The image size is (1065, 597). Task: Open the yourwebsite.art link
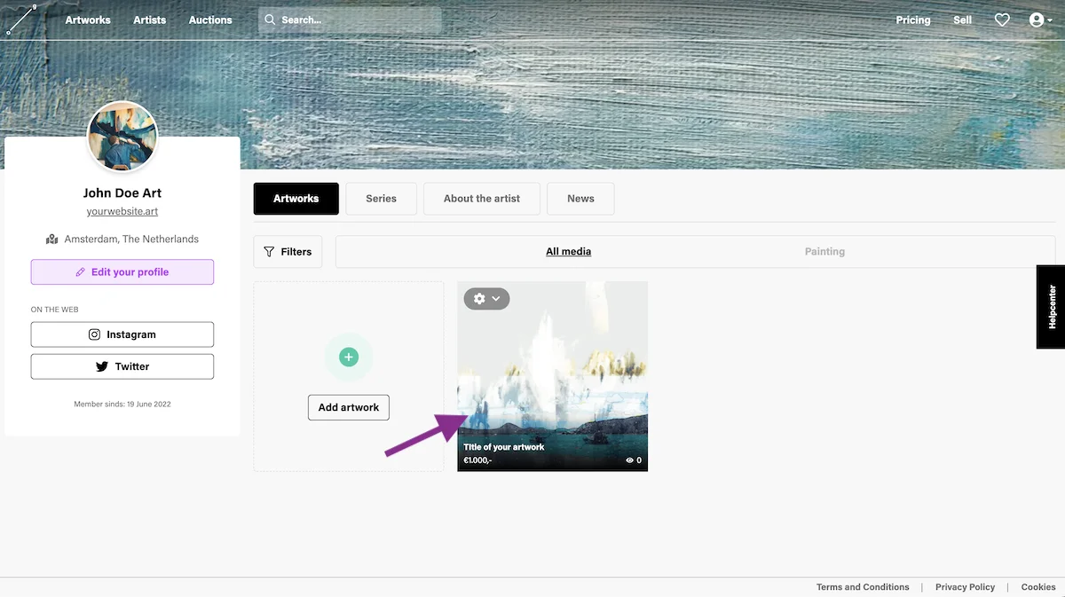tap(122, 211)
